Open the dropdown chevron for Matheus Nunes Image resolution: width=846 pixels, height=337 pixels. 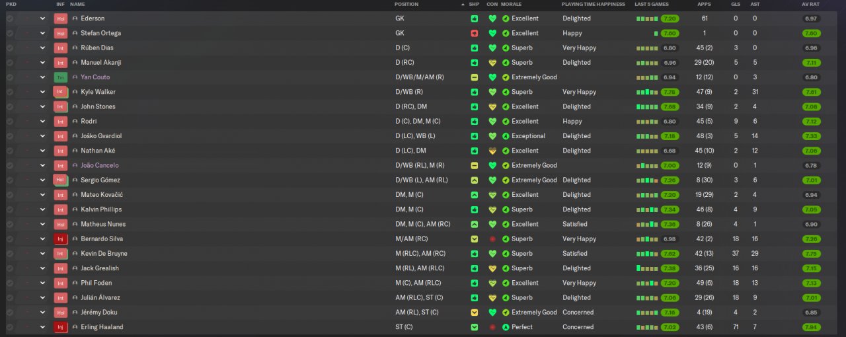coord(43,224)
